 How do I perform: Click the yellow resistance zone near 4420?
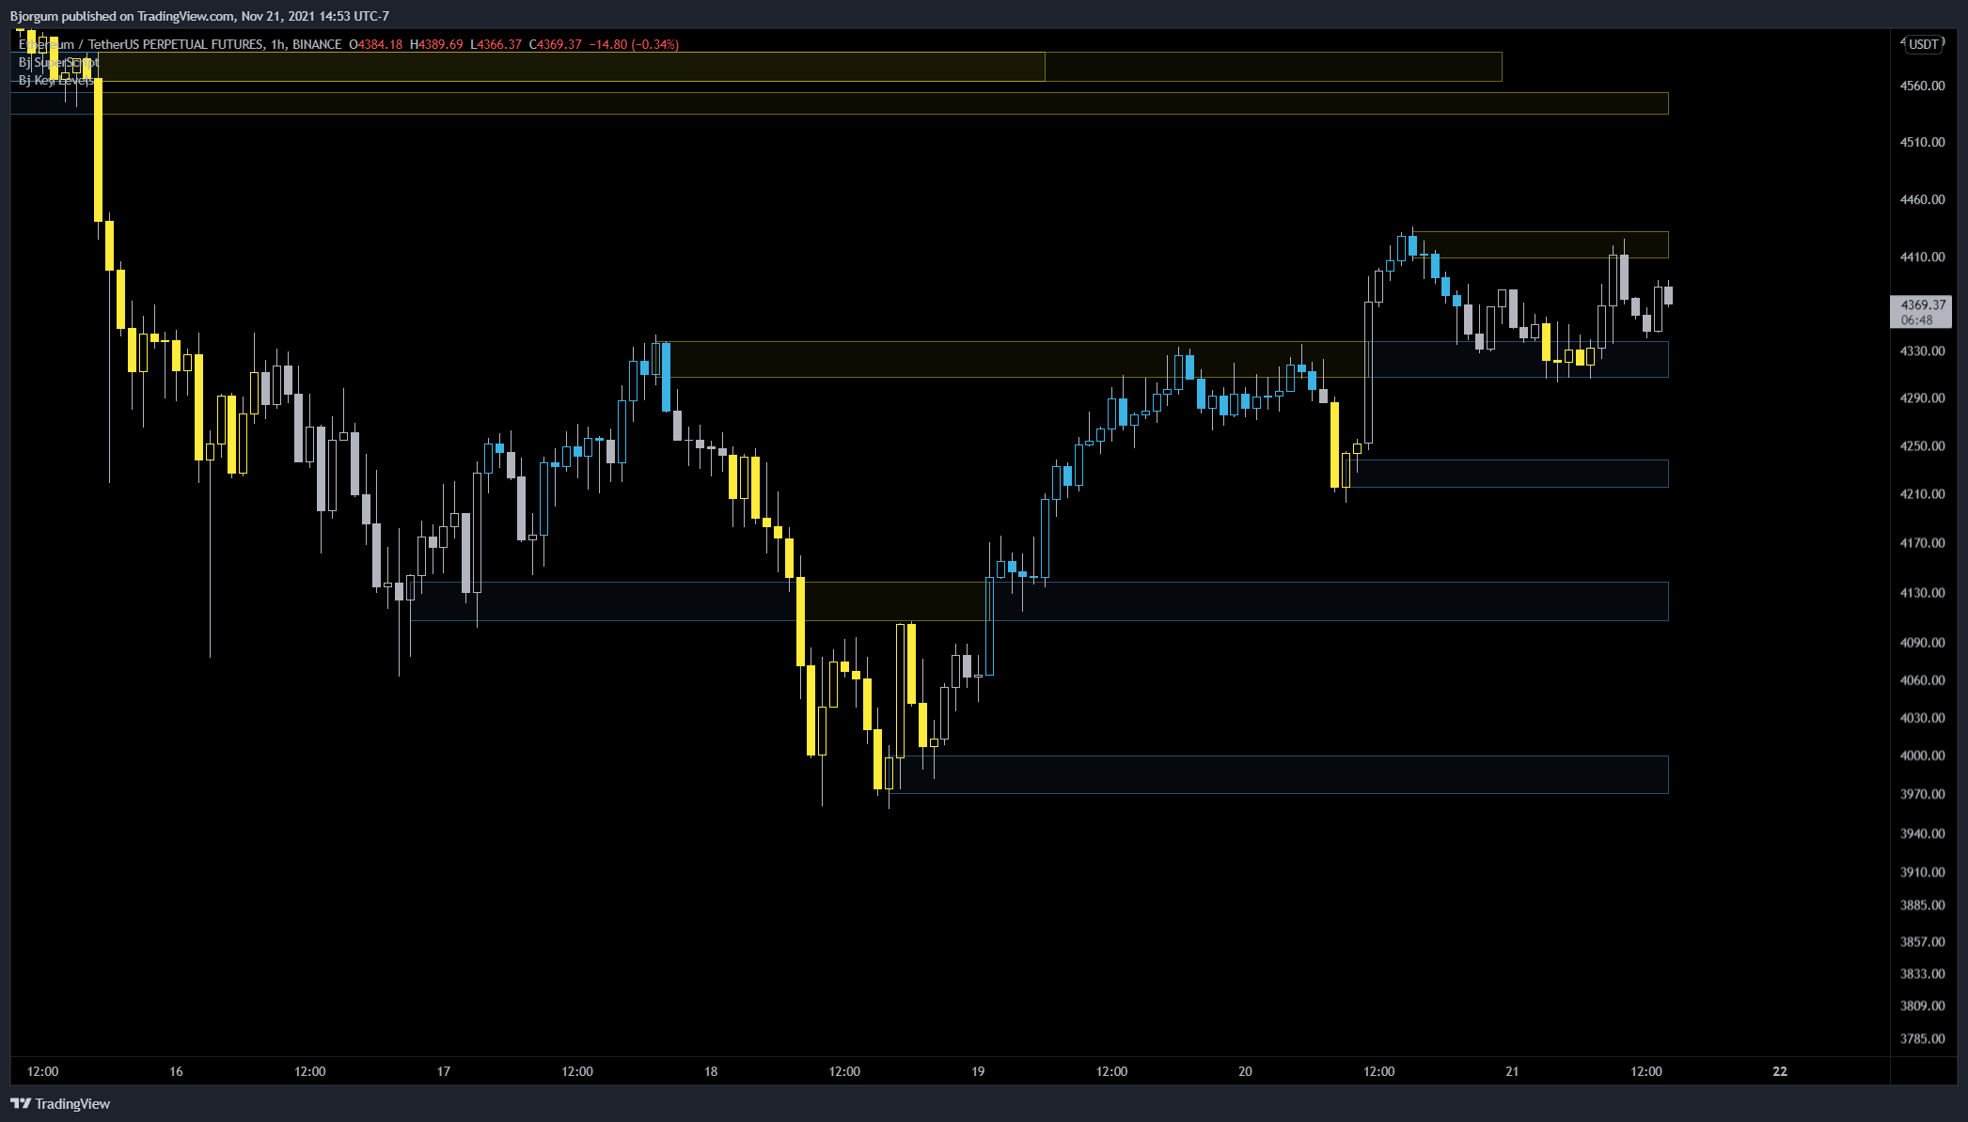[x=1541, y=244]
